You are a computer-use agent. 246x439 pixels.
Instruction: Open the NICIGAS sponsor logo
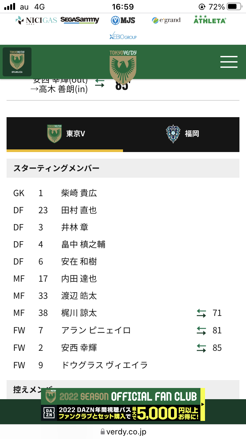coord(36,20)
